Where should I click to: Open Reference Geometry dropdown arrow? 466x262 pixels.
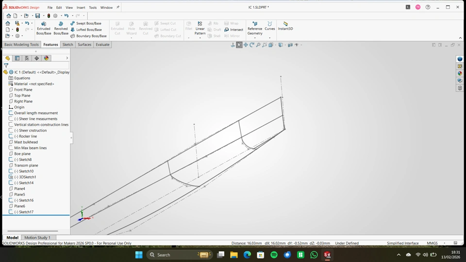(x=255, y=38)
